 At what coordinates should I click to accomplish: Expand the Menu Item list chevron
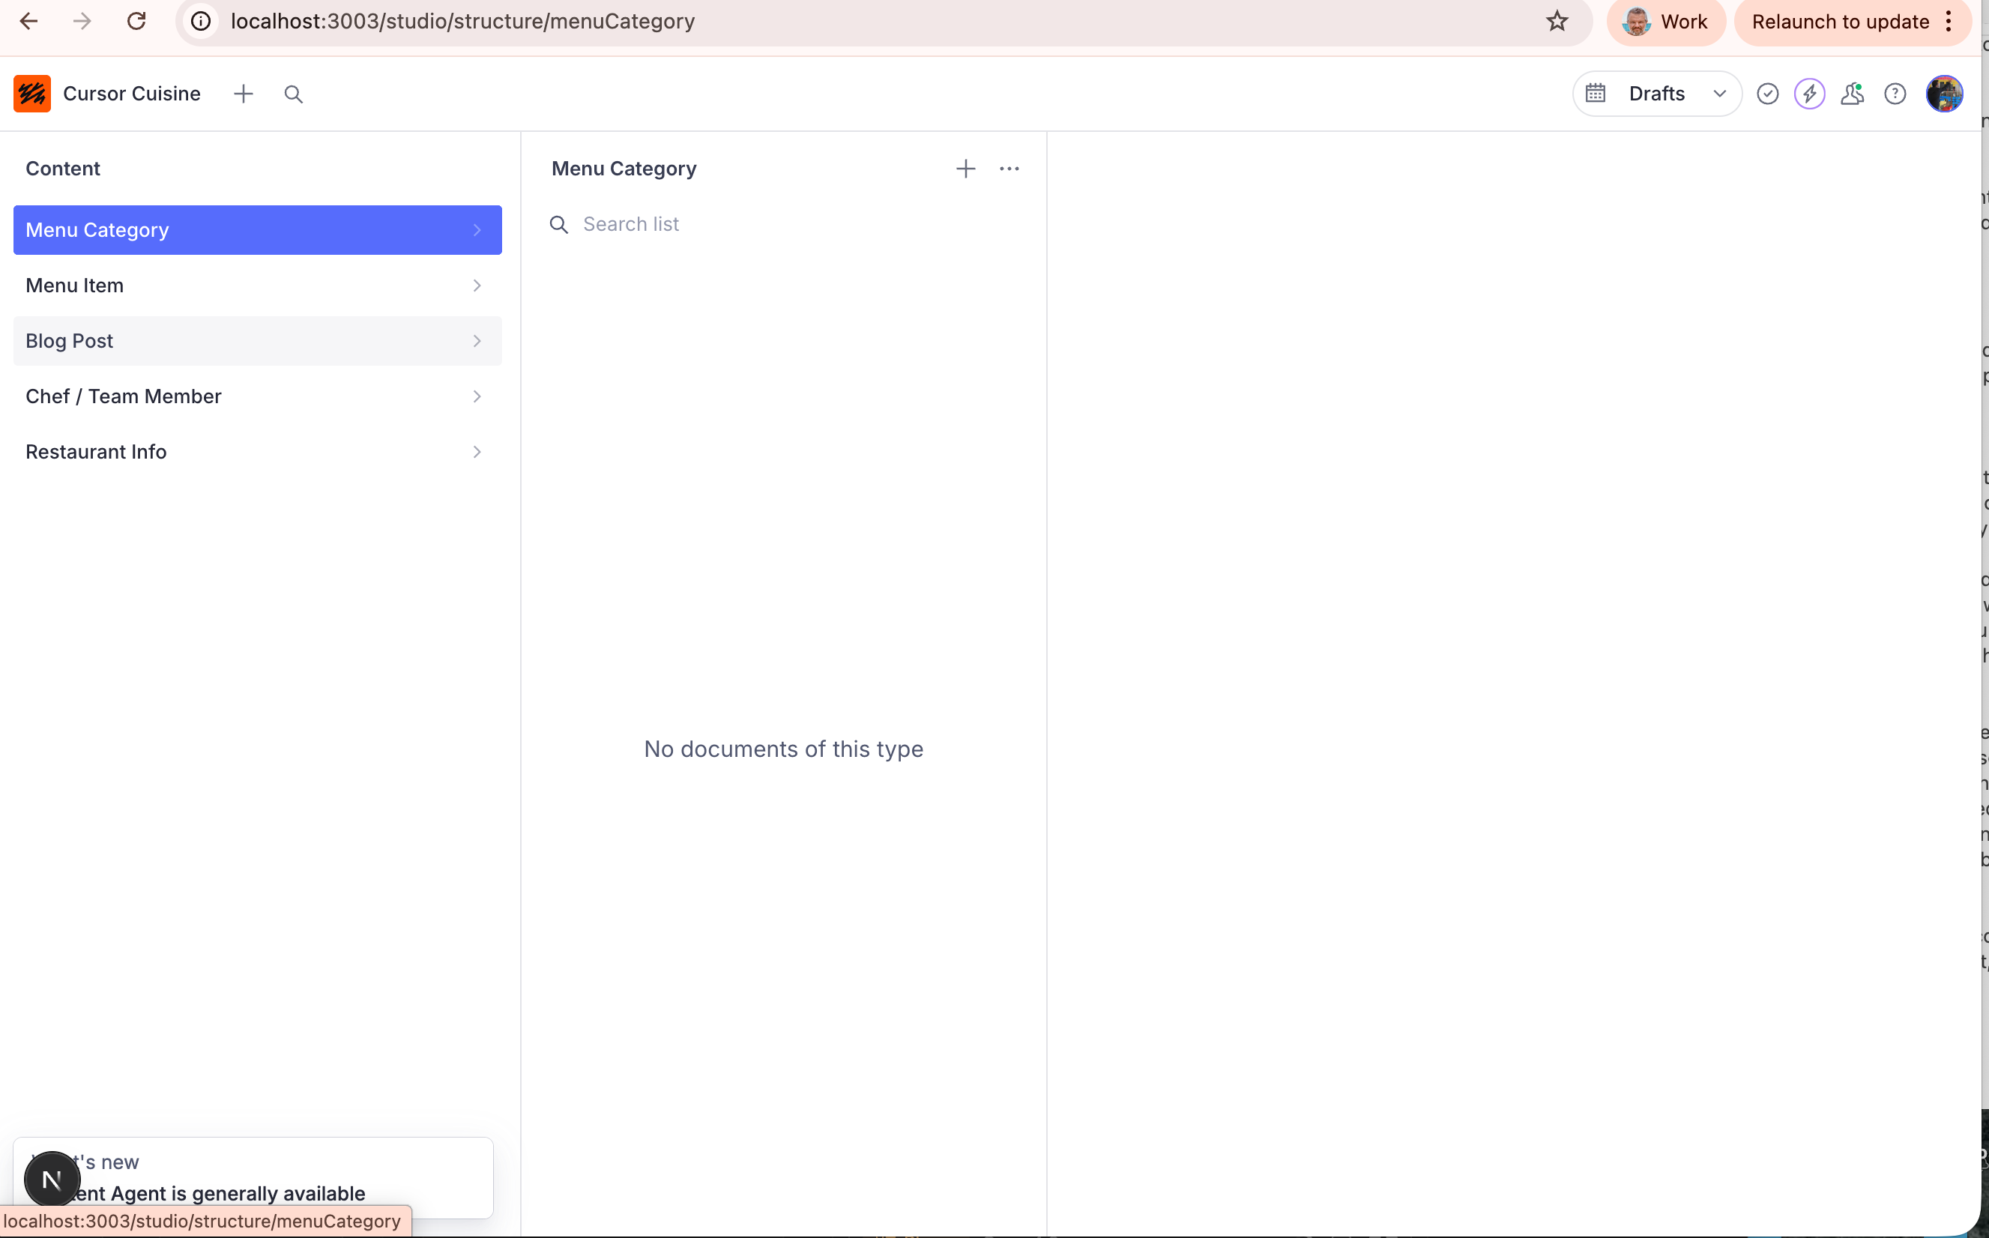tap(477, 285)
